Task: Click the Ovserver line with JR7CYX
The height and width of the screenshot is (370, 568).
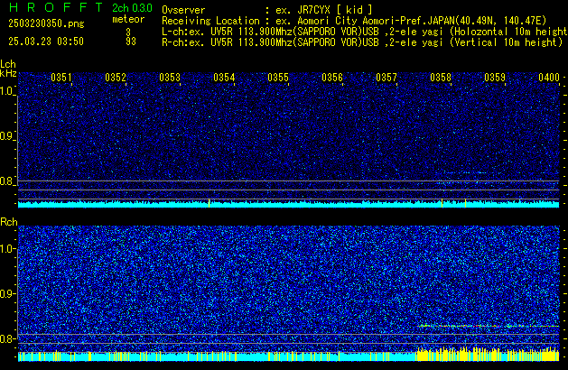Action: (267, 10)
